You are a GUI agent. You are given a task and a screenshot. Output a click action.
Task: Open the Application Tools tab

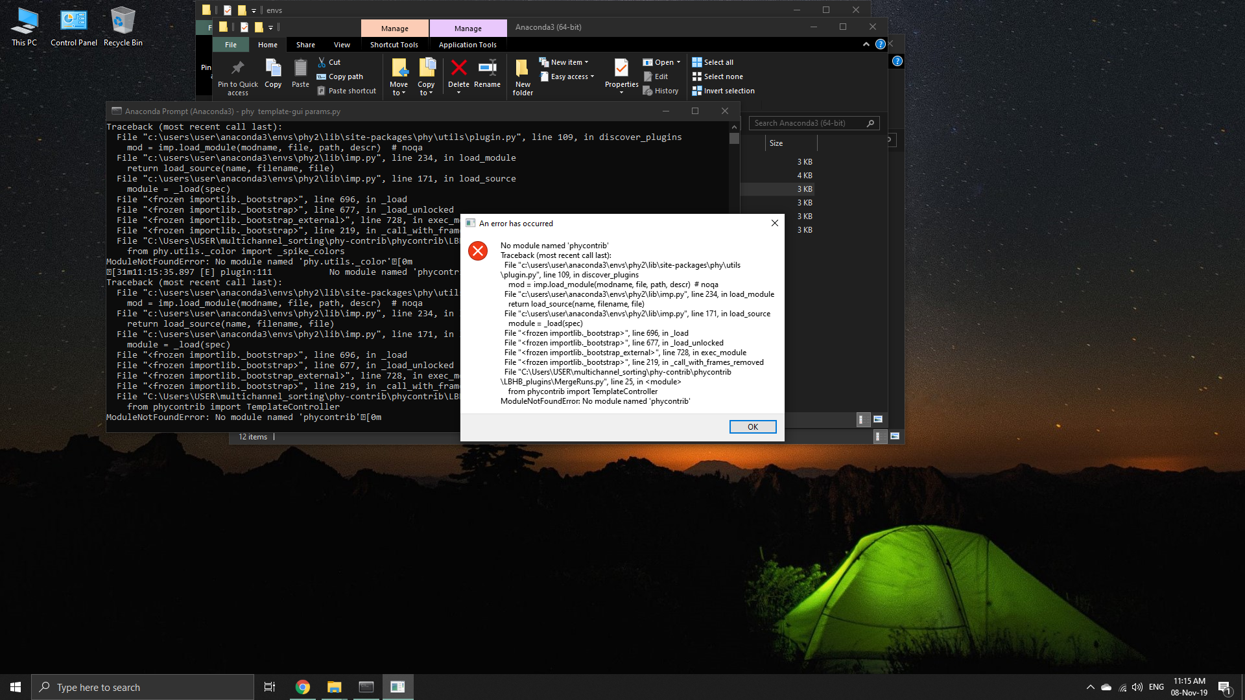pyautogui.click(x=468, y=44)
